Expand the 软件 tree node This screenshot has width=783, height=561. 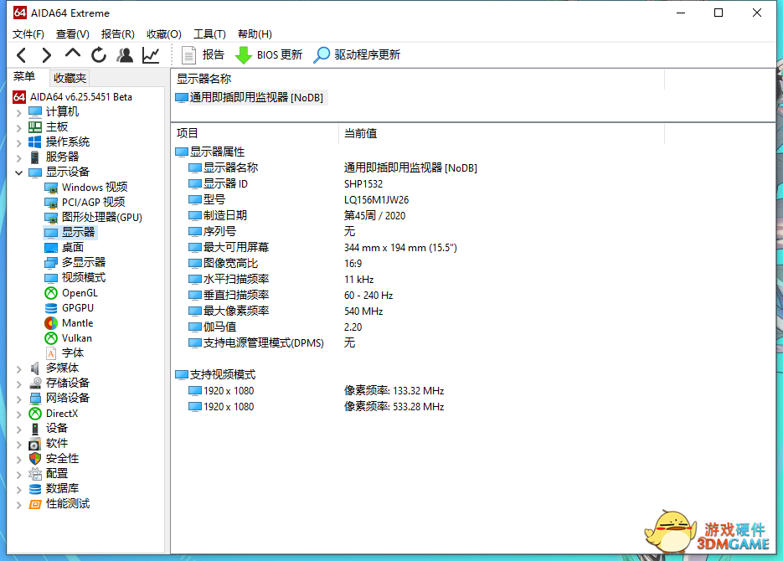click(19, 445)
